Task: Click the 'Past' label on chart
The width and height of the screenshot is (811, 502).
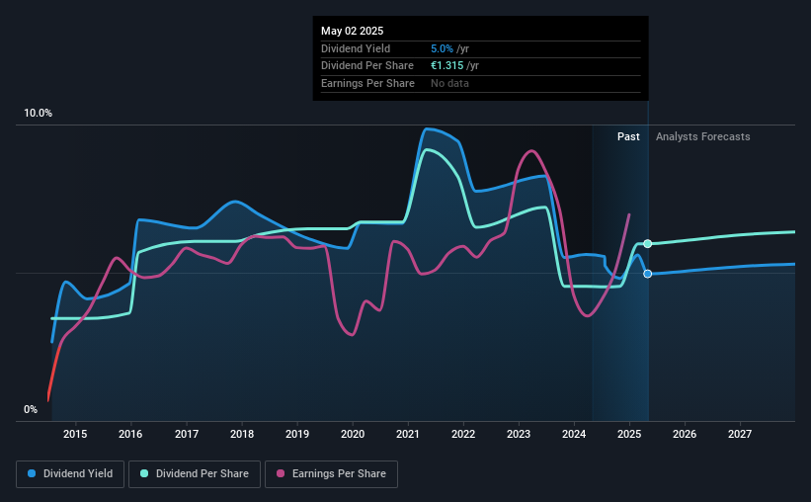Action: [628, 136]
